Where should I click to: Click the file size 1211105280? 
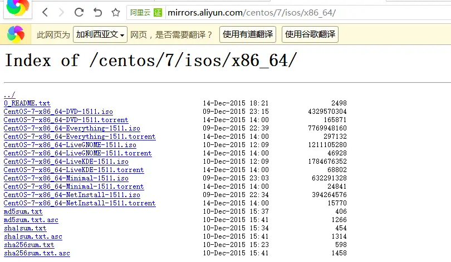tap(327, 145)
